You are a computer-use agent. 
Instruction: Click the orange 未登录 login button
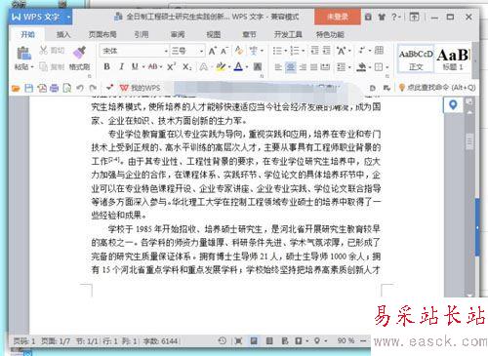[338, 17]
